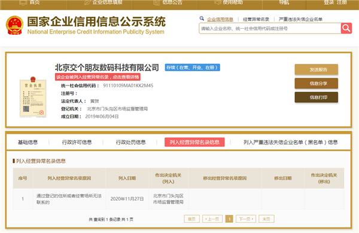Click the national emblem logo
This screenshot has height=233, width=359.
(14, 25)
